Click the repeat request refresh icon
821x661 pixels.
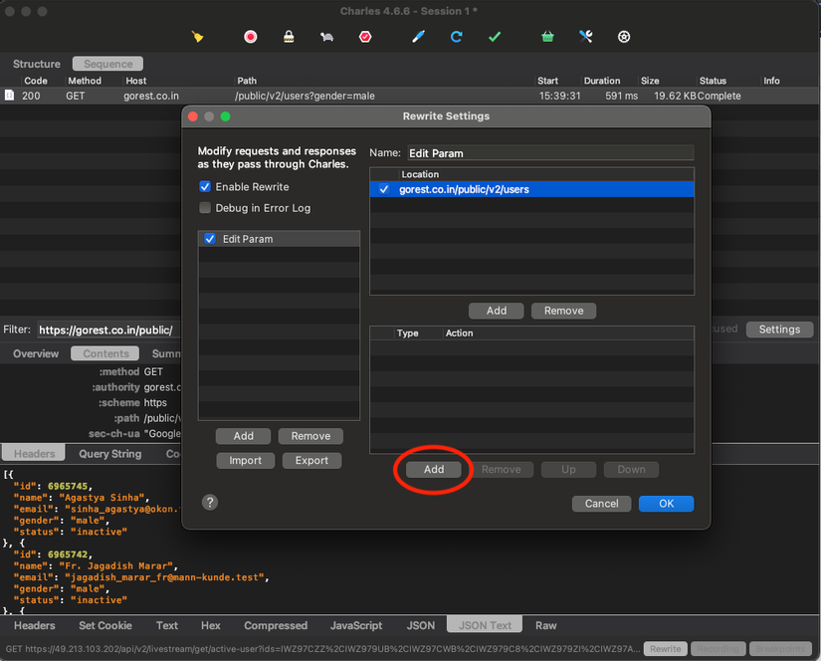pos(456,37)
